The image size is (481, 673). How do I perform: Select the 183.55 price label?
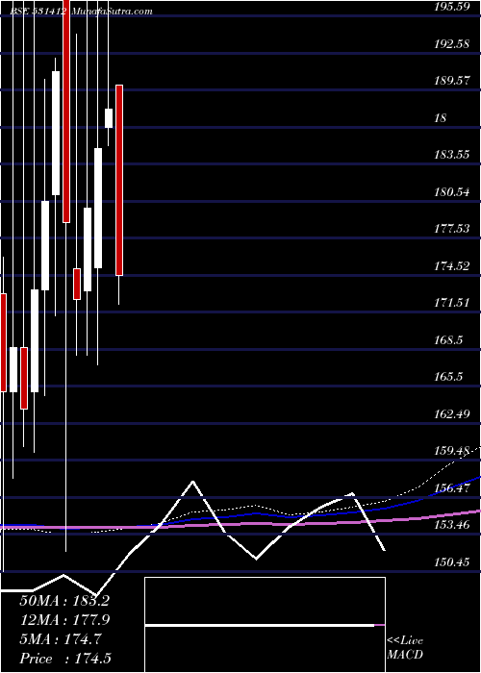[x=451, y=155]
